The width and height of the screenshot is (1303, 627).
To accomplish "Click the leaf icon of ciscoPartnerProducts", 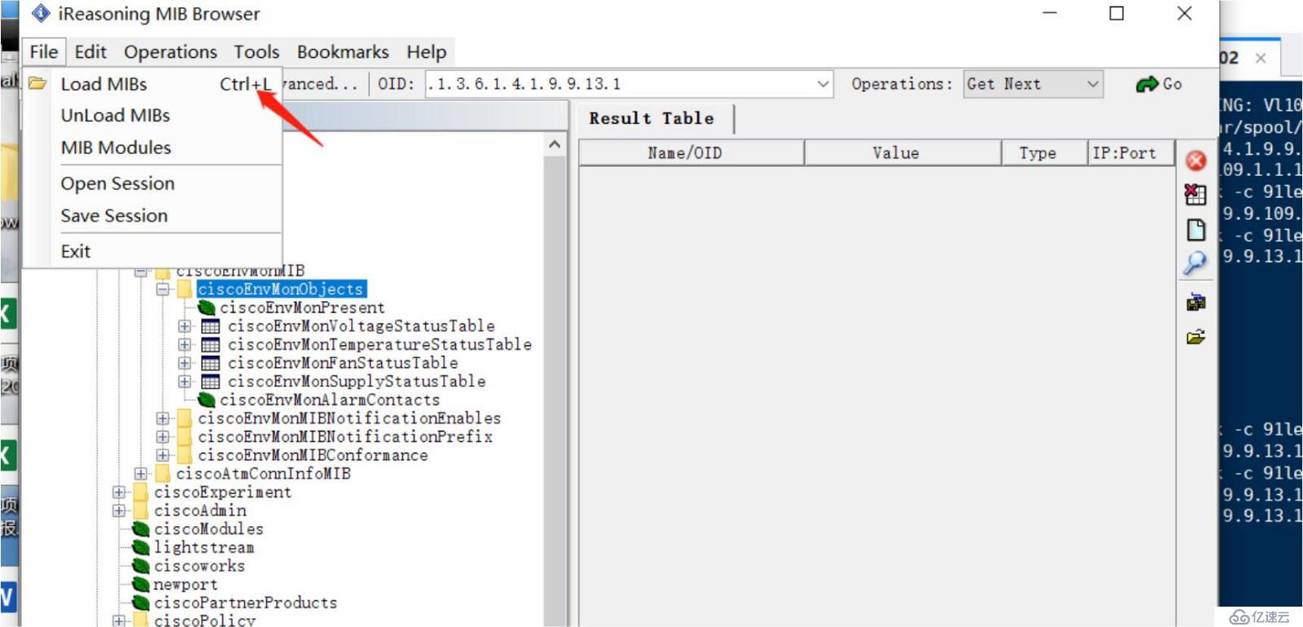I will coord(141,603).
